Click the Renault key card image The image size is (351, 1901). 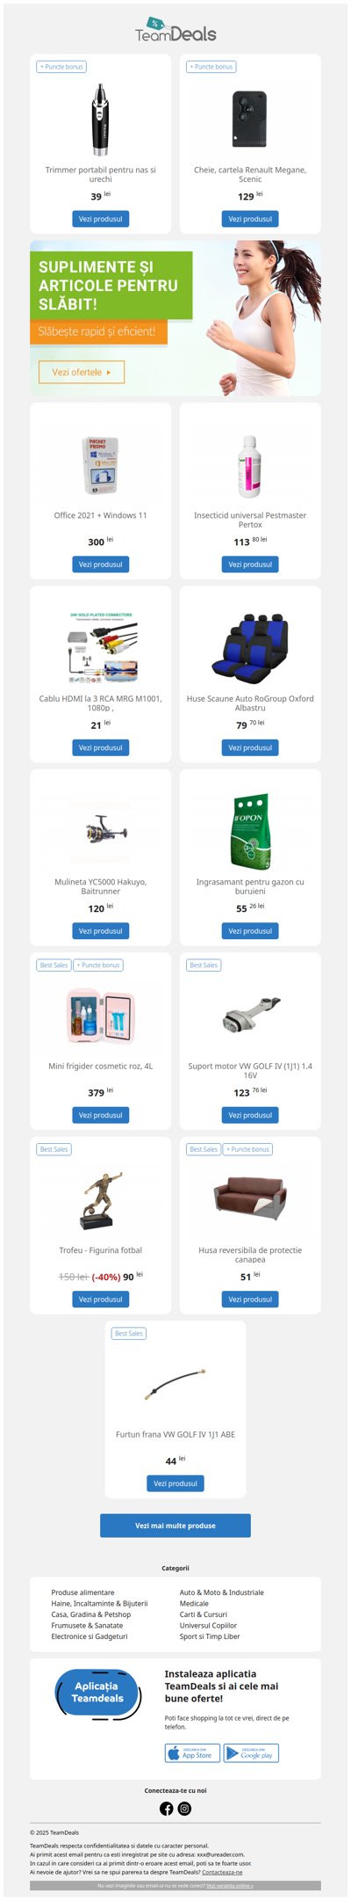point(250,119)
